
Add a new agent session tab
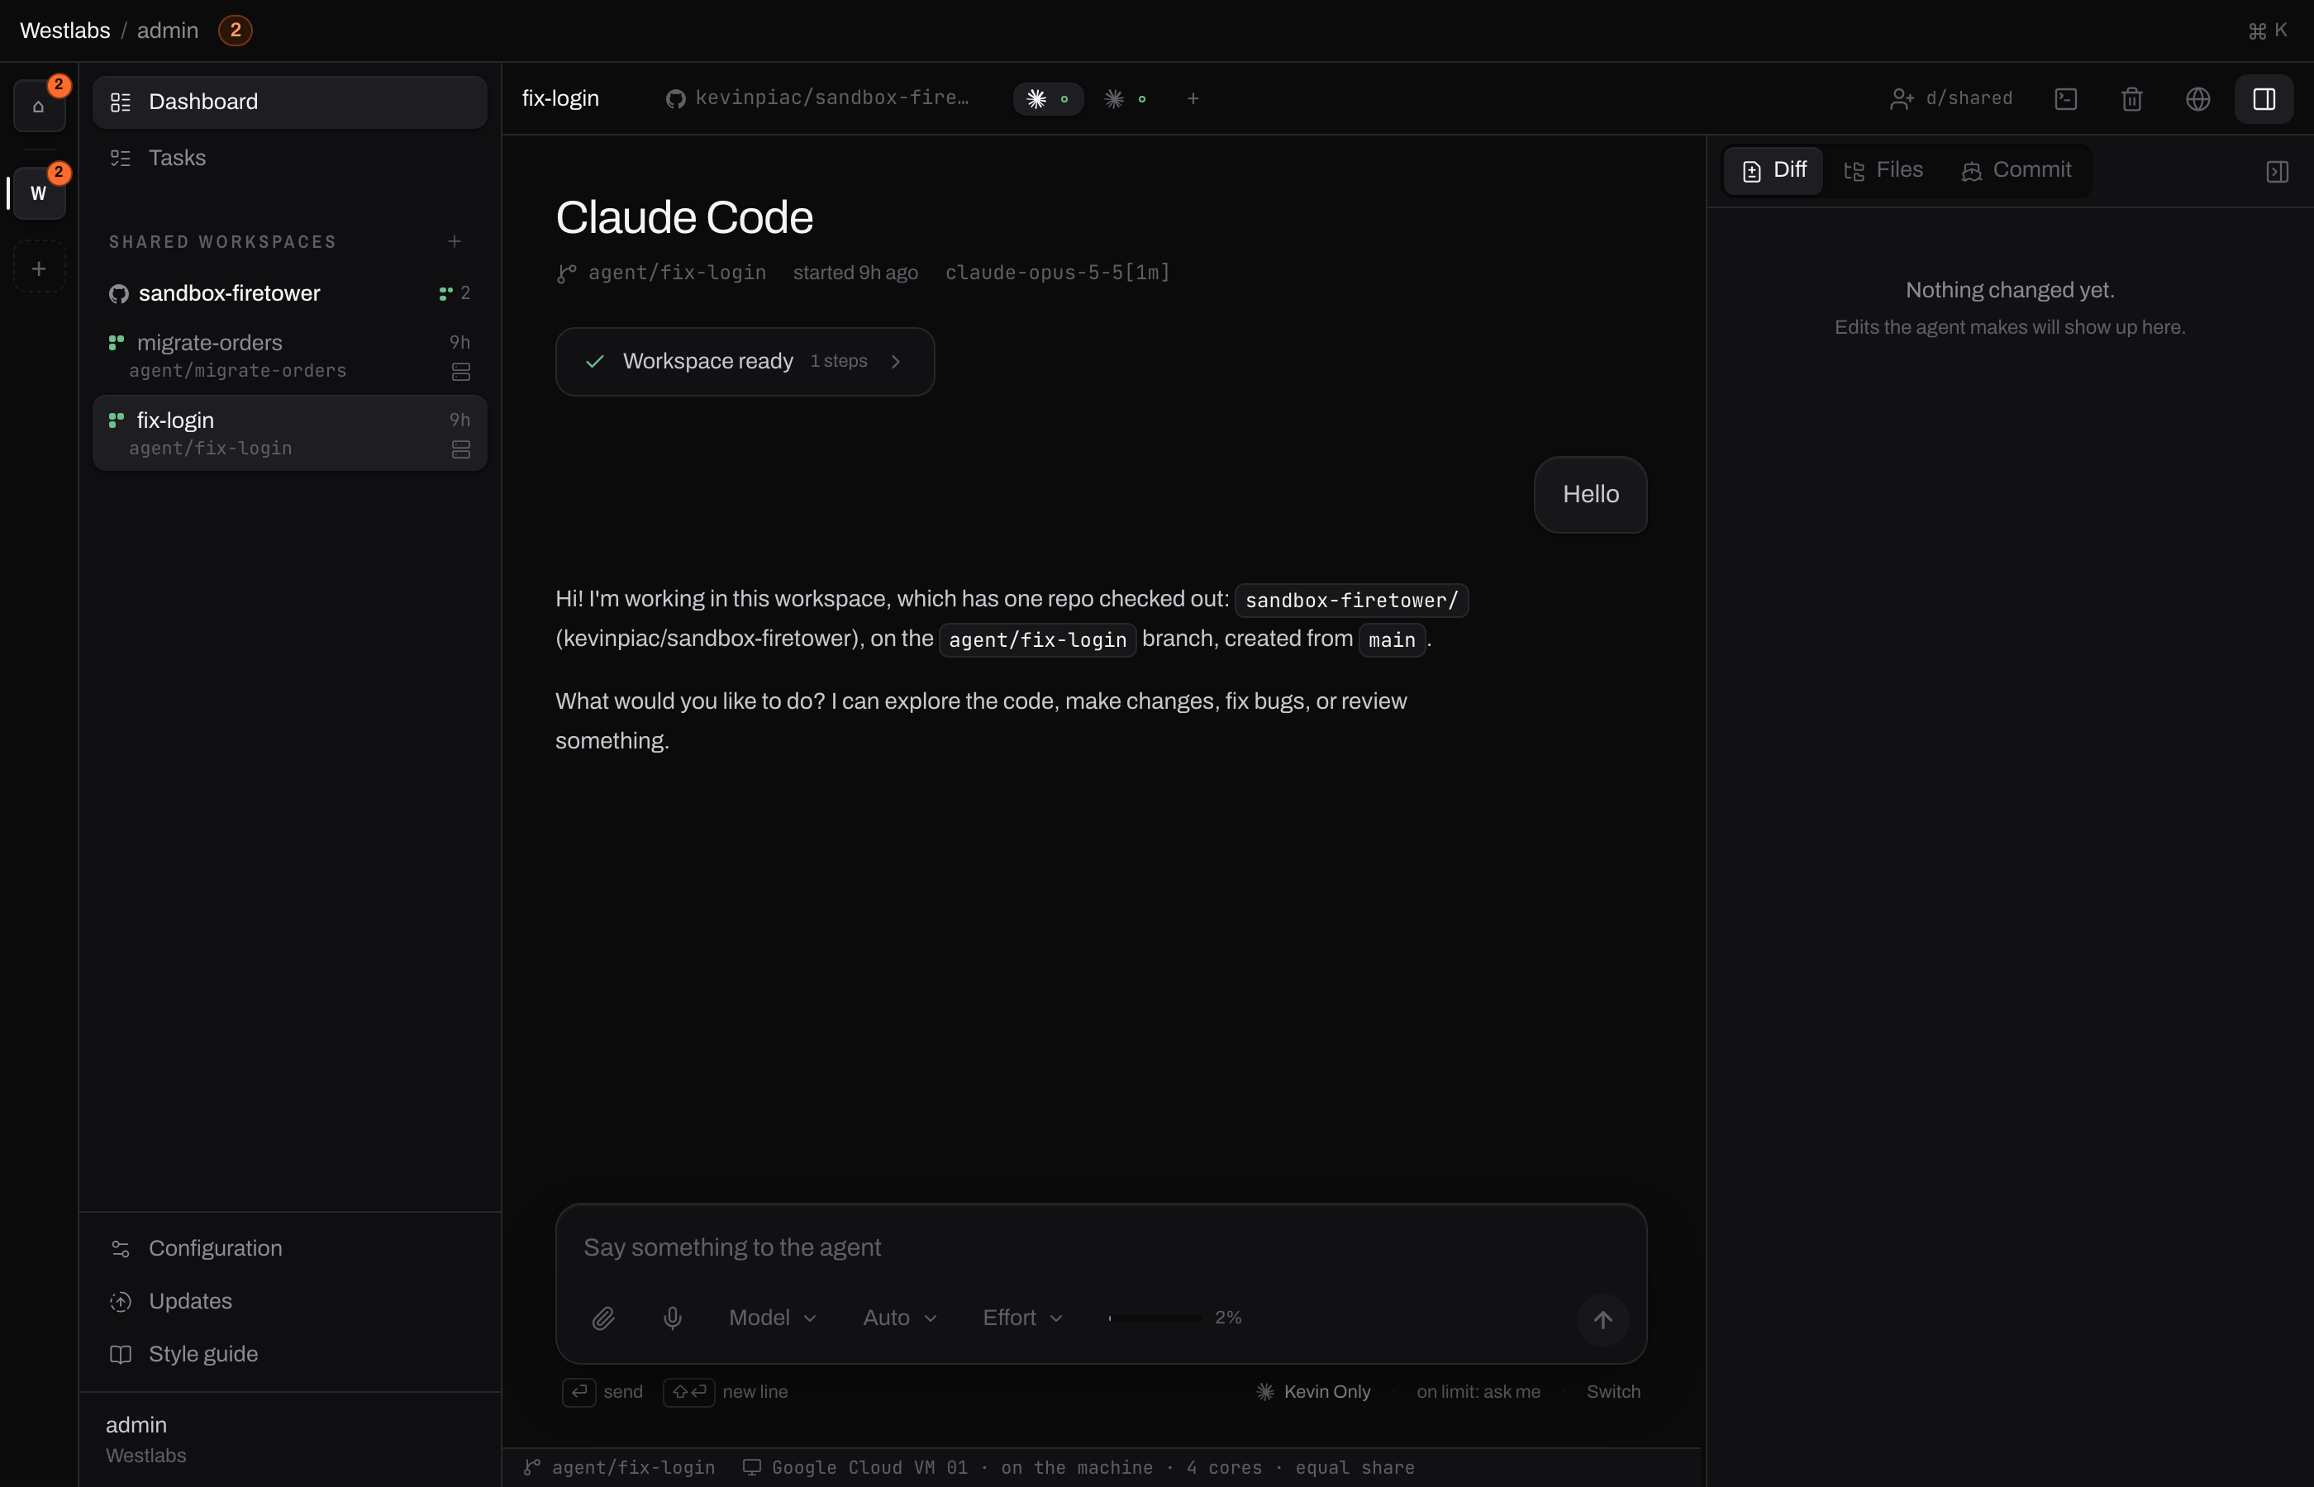tap(1193, 98)
